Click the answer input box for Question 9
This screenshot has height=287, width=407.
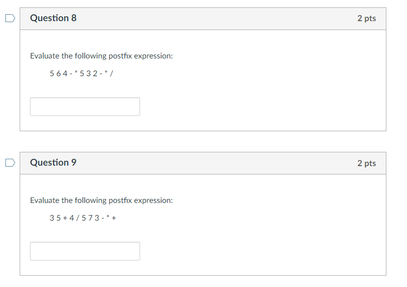85,251
